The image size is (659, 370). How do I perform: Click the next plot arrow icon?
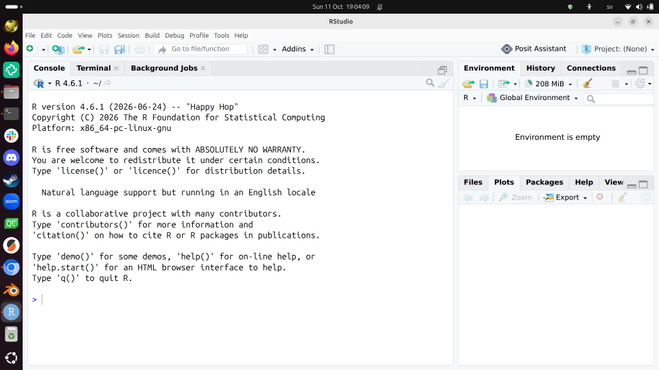484,197
